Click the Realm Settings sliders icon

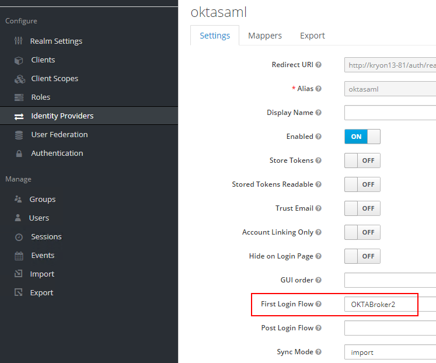pyautogui.click(x=18, y=41)
